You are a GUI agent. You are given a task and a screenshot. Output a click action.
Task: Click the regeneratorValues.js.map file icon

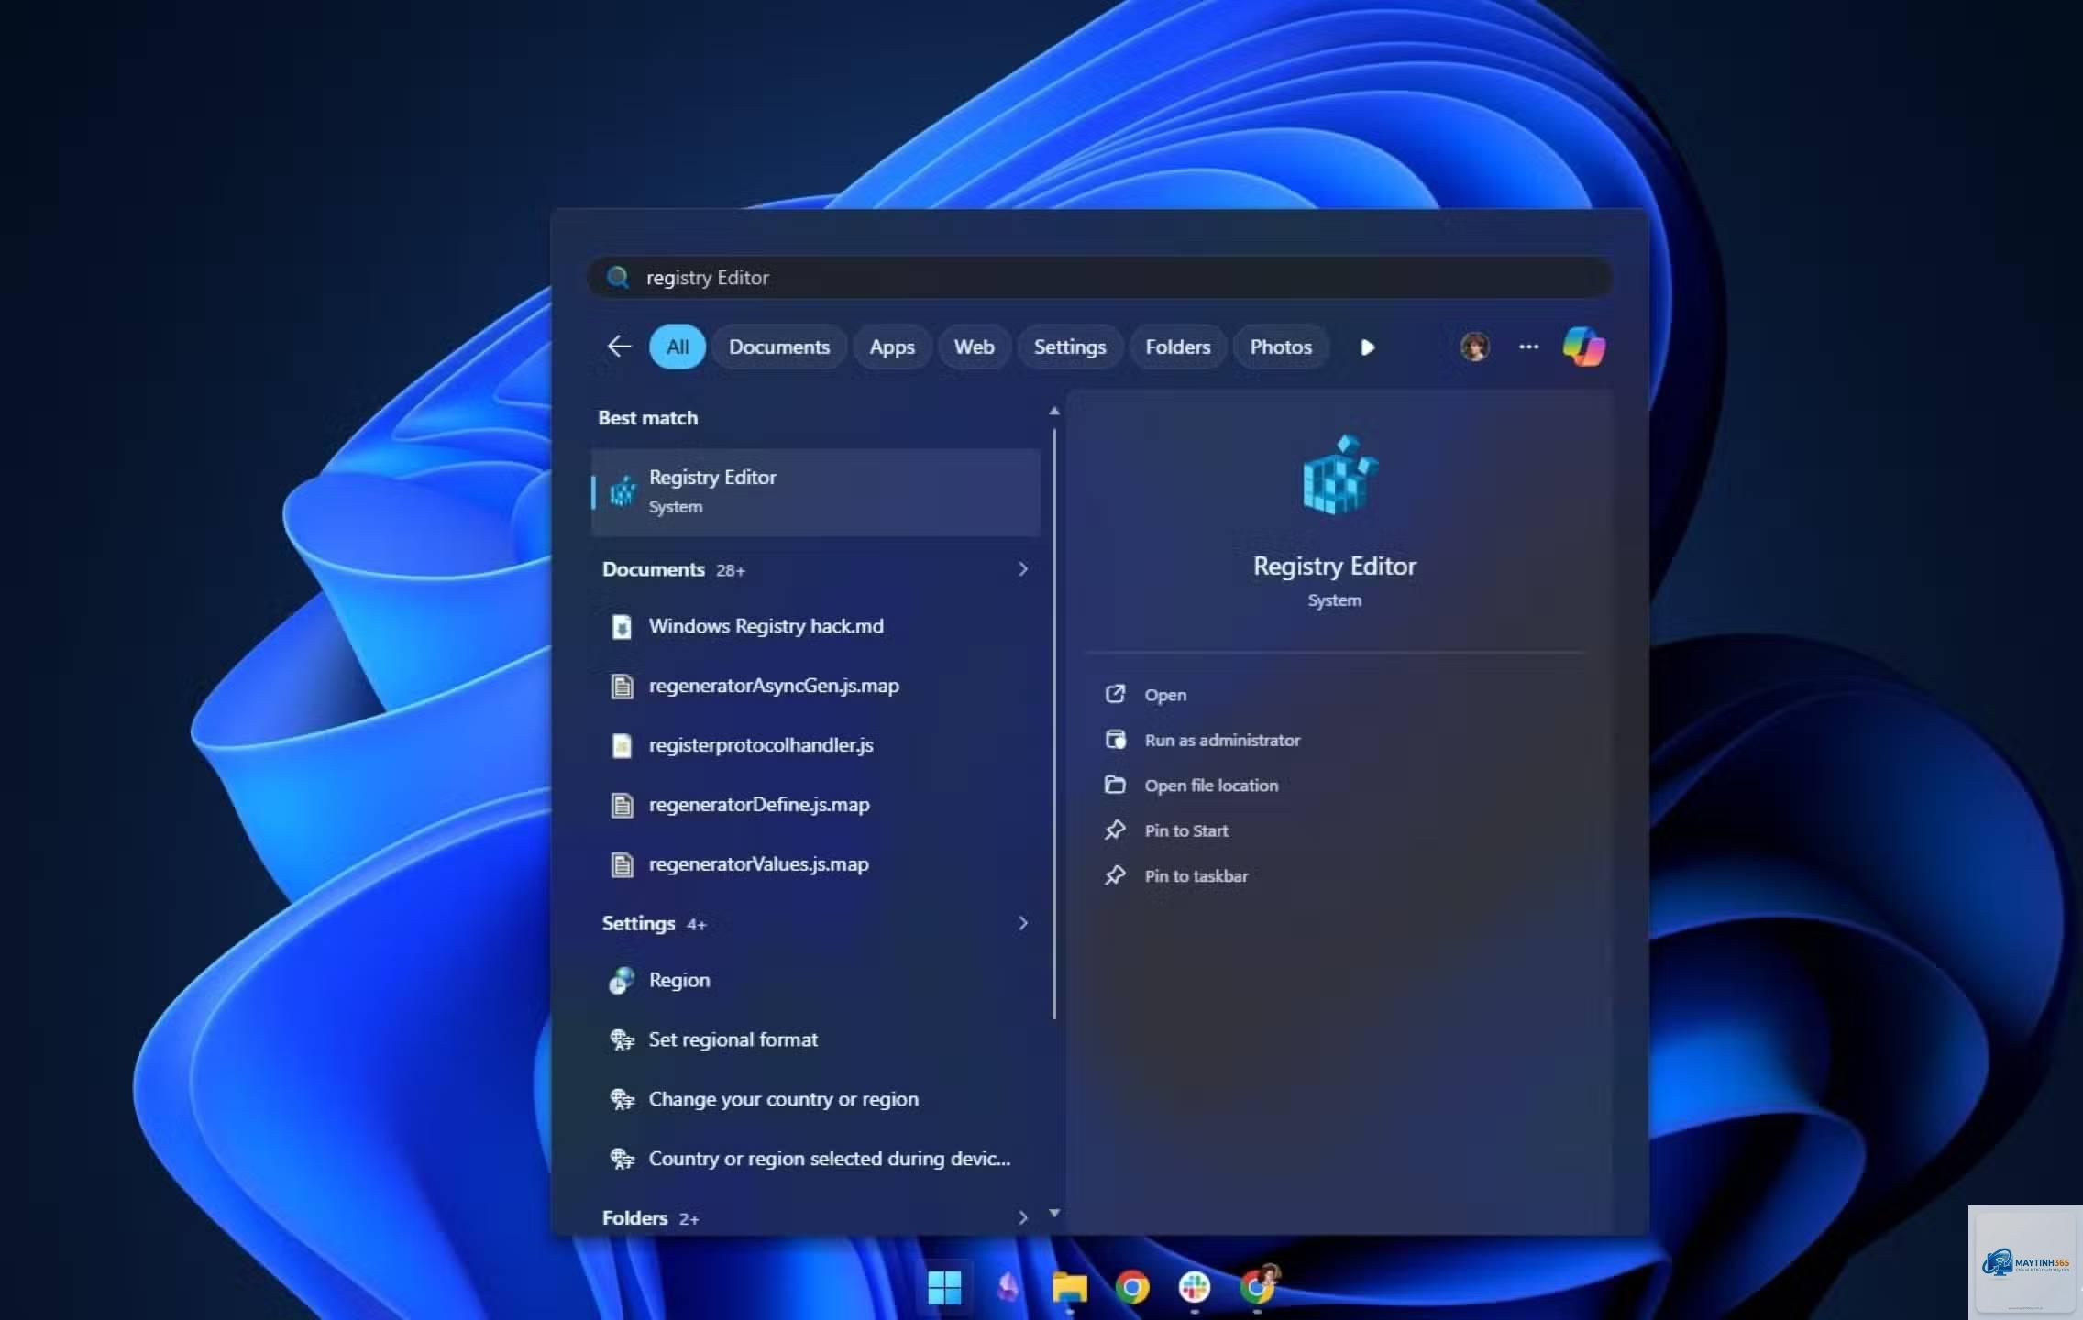[622, 864]
